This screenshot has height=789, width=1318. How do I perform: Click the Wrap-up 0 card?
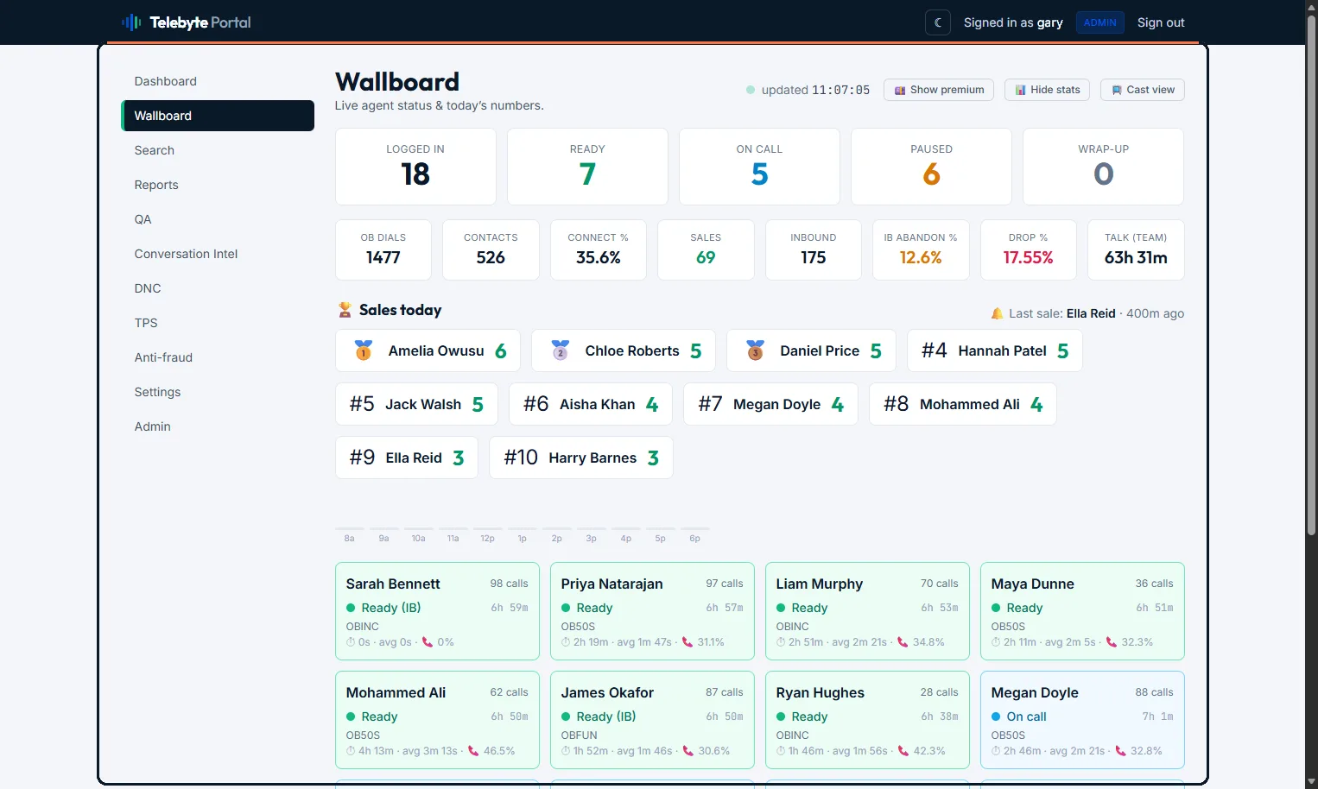1103,167
